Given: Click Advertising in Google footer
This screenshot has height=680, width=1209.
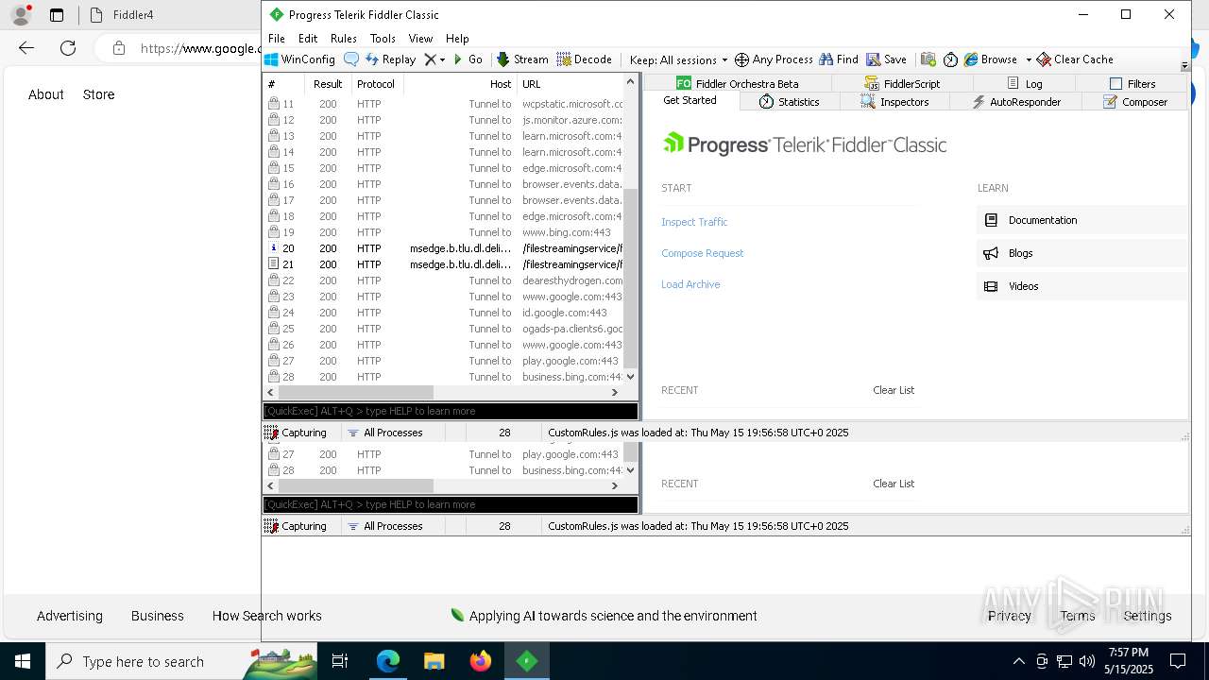Looking at the screenshot, I should point(70,616).
